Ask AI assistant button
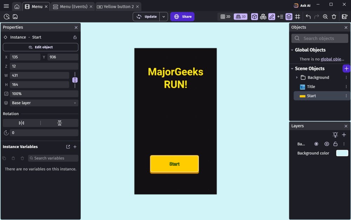 (302, 6)
